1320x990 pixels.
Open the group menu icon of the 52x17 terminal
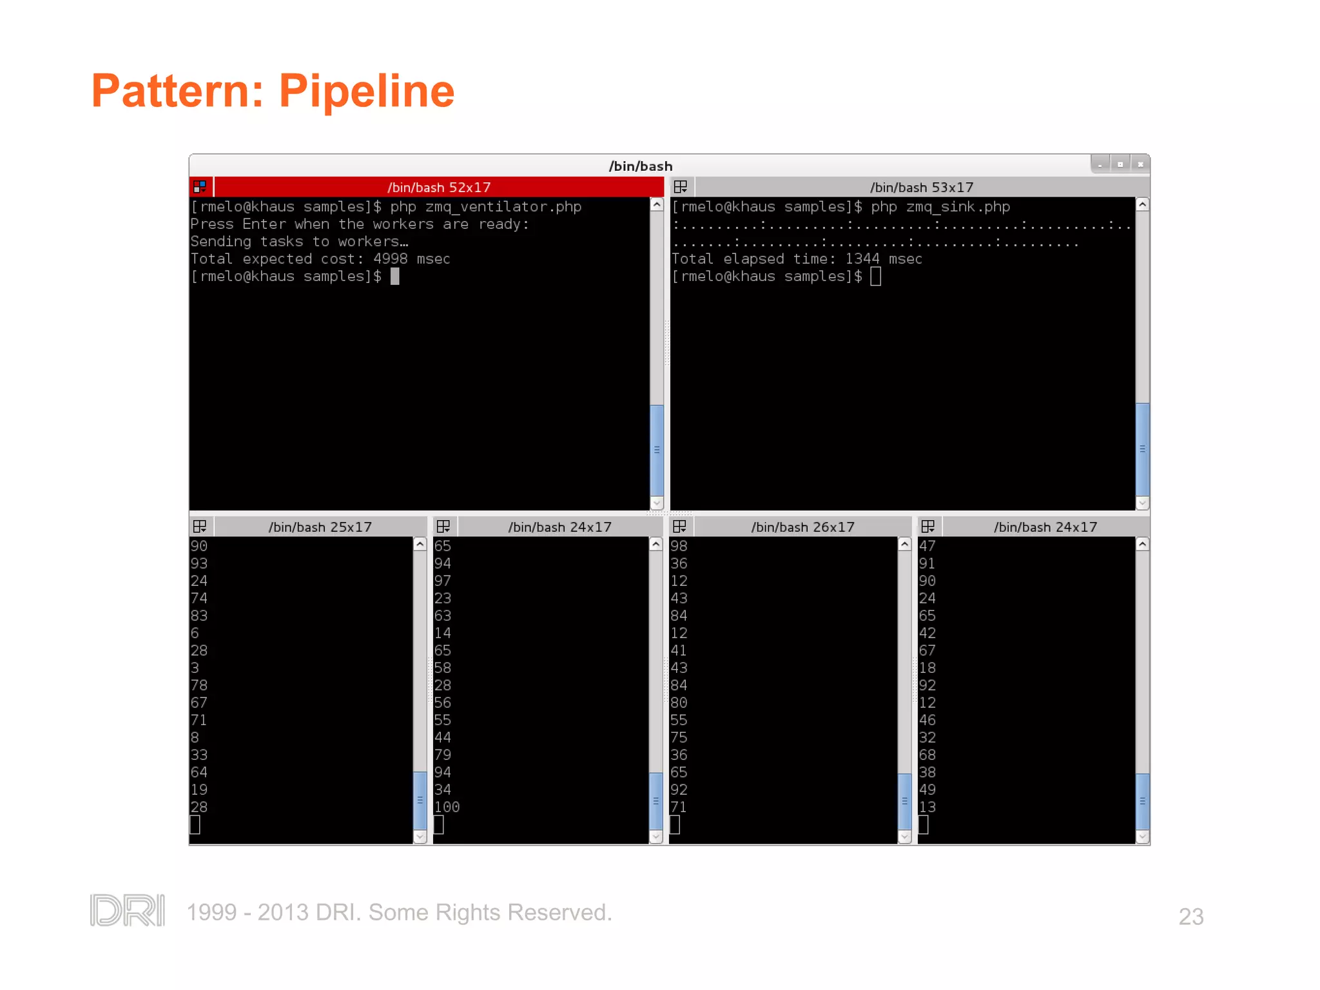(200, 187)
